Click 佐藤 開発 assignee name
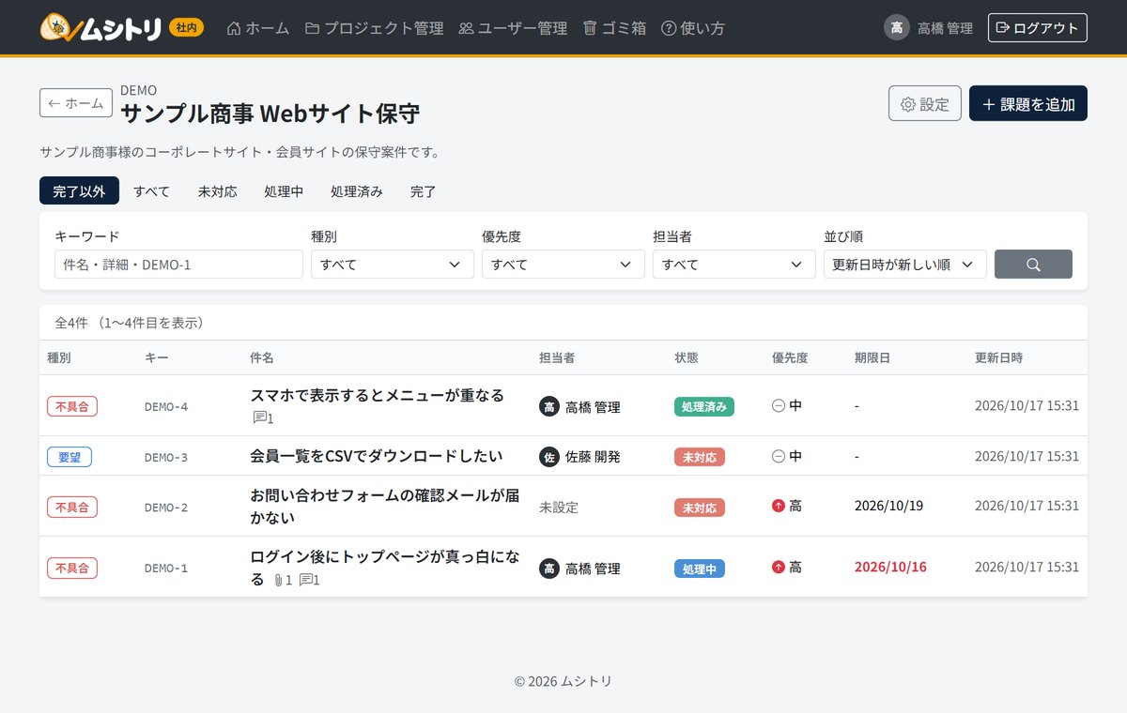The height and width of the screenshot is (713, 1127). click(593, 457)
